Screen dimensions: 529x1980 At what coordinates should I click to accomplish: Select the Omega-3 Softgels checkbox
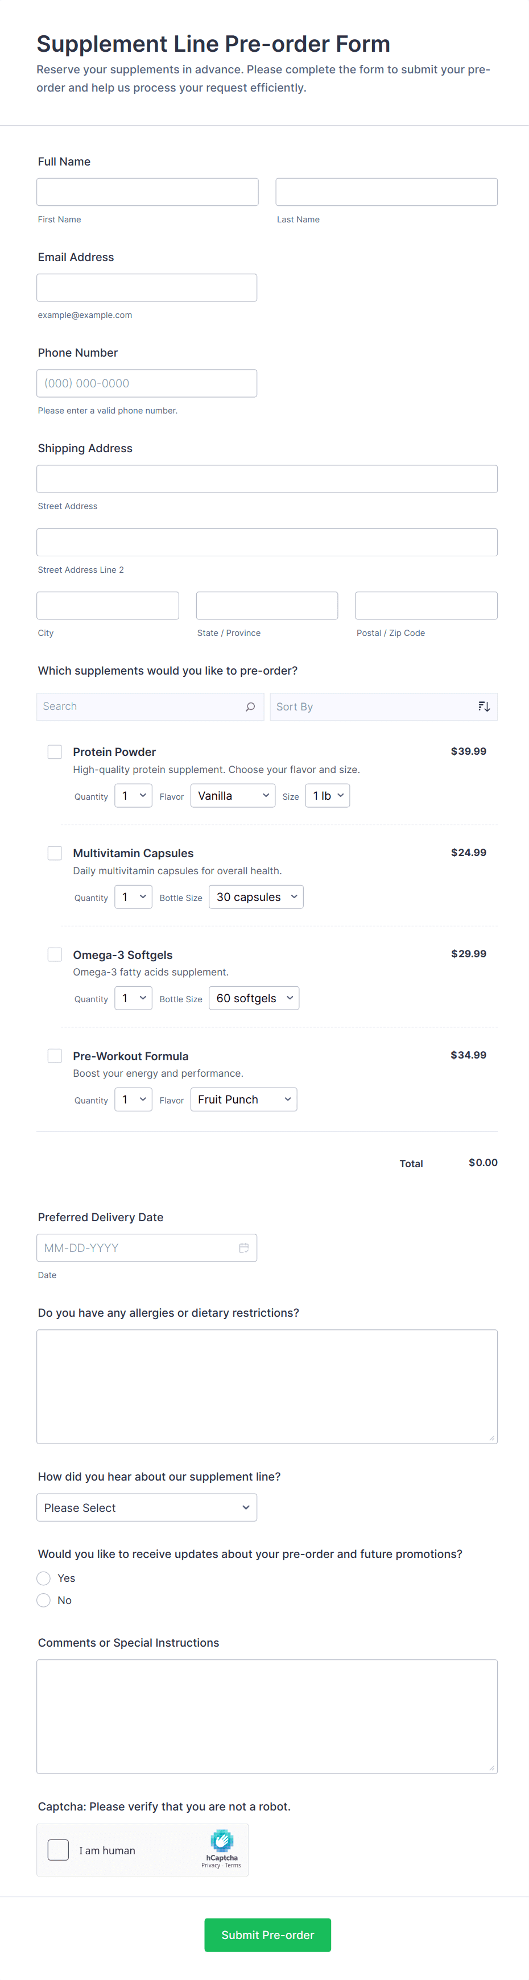point(55,954)
